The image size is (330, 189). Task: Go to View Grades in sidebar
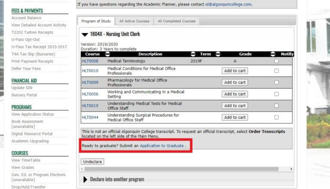point(23,168)
